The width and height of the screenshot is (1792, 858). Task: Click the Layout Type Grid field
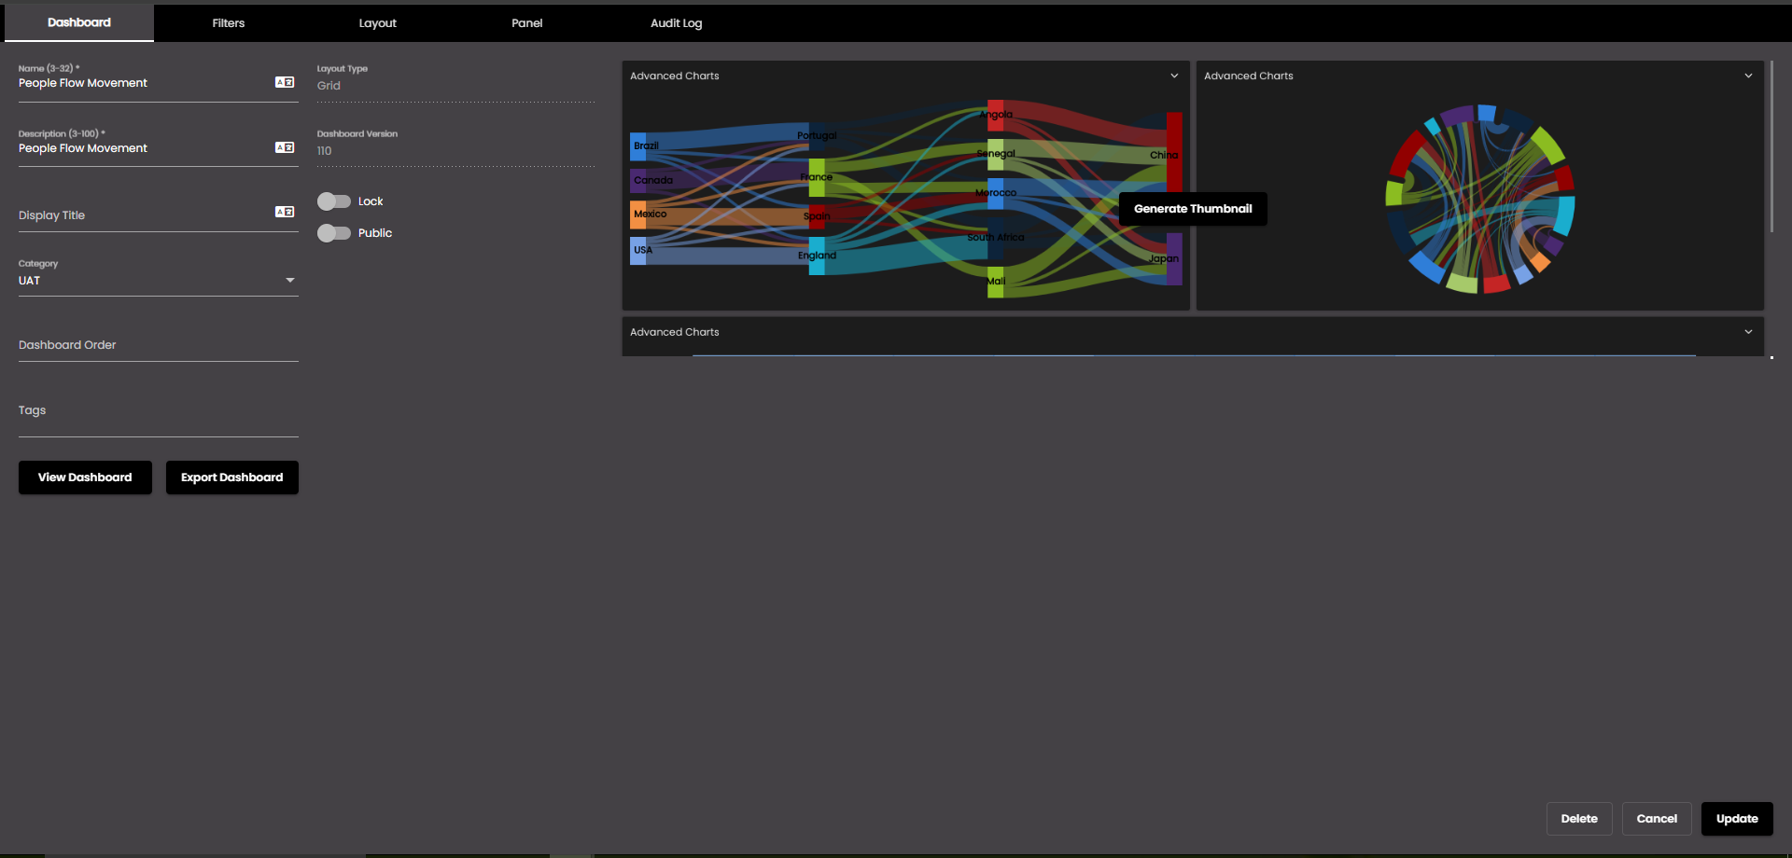click(x=455, y=86)
